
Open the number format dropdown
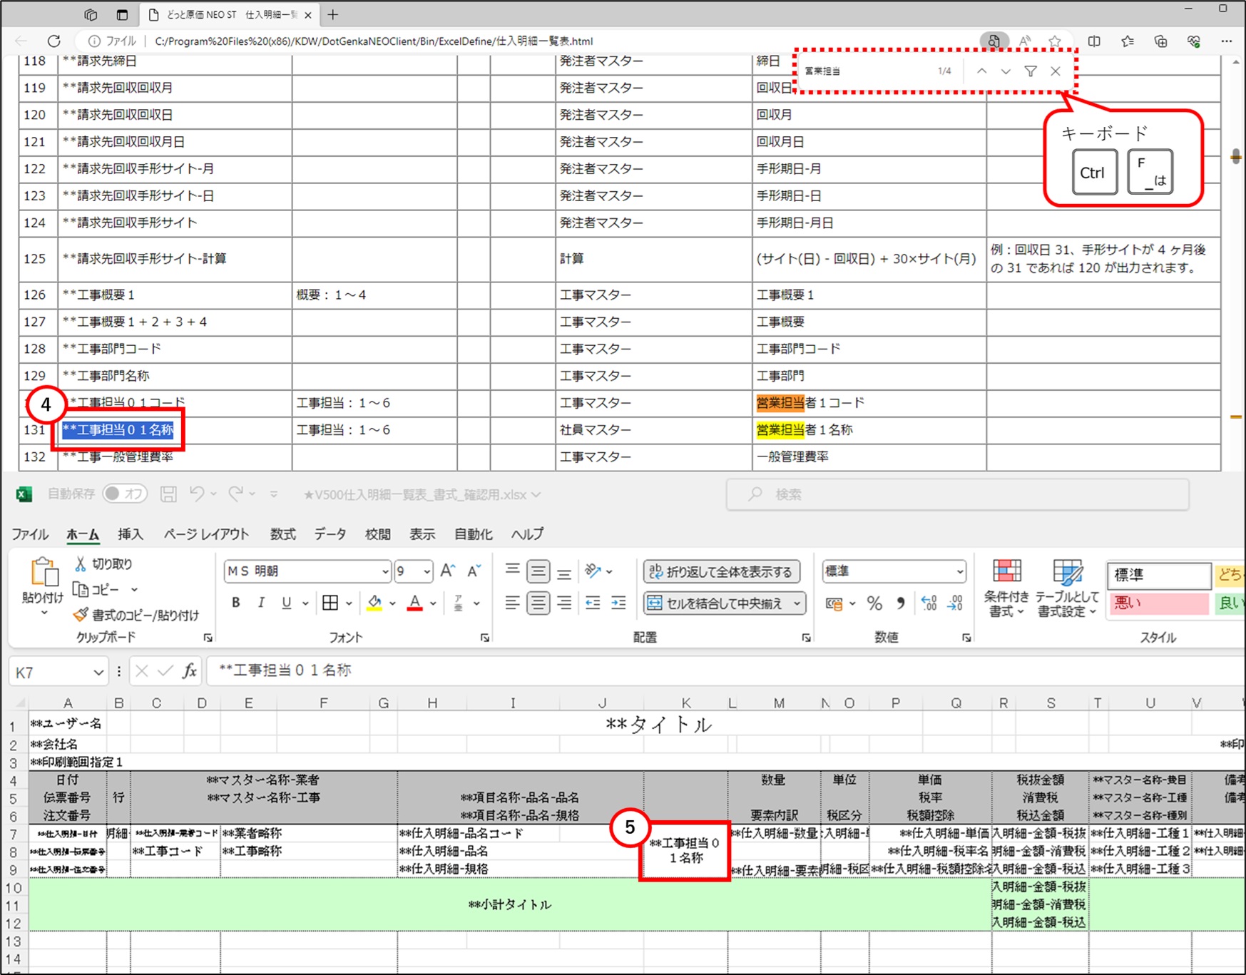(x=959, y=572)
